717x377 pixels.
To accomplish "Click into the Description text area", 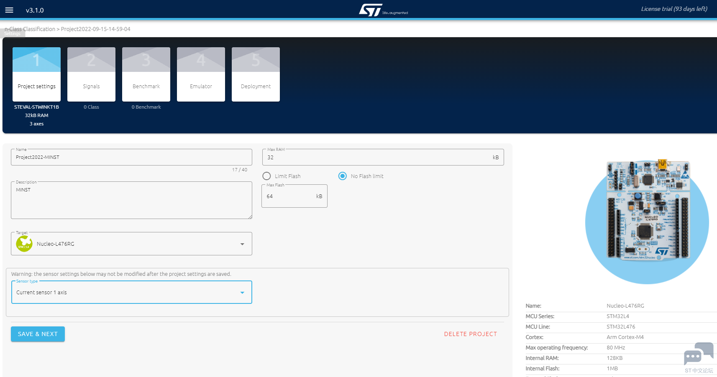I will coord(131,200).
